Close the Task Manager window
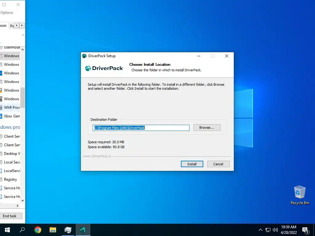 (x=18, y=5)
